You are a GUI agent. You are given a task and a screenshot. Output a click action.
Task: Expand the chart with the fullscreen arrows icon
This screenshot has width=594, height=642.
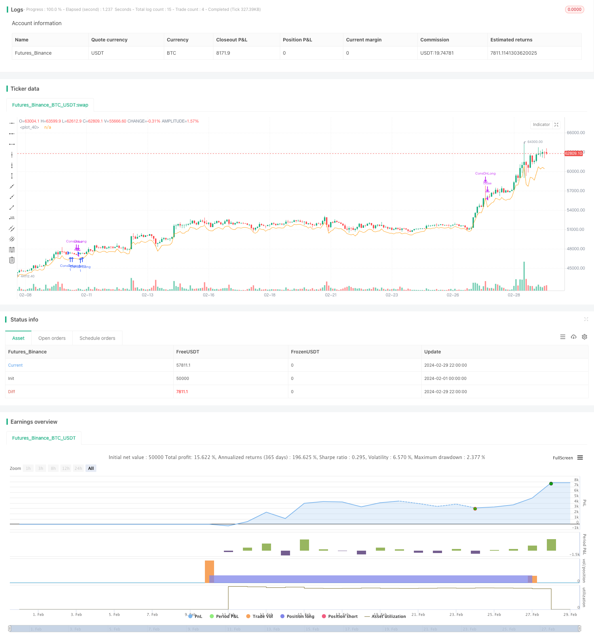556,125
